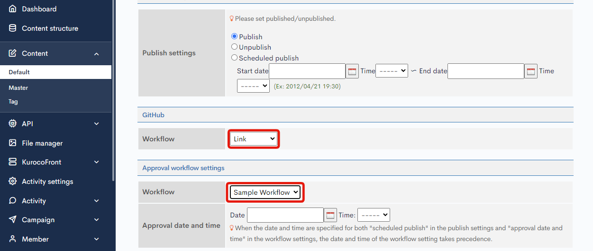The height and width of the screenshot is (251, 593).
Task: Open the approval Date calendar picker
Action: point(330,215)
